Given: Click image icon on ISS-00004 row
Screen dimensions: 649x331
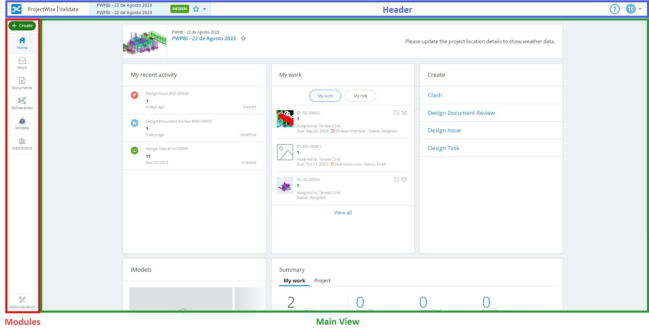Looking at the screenshot, I should click(396, 180).
